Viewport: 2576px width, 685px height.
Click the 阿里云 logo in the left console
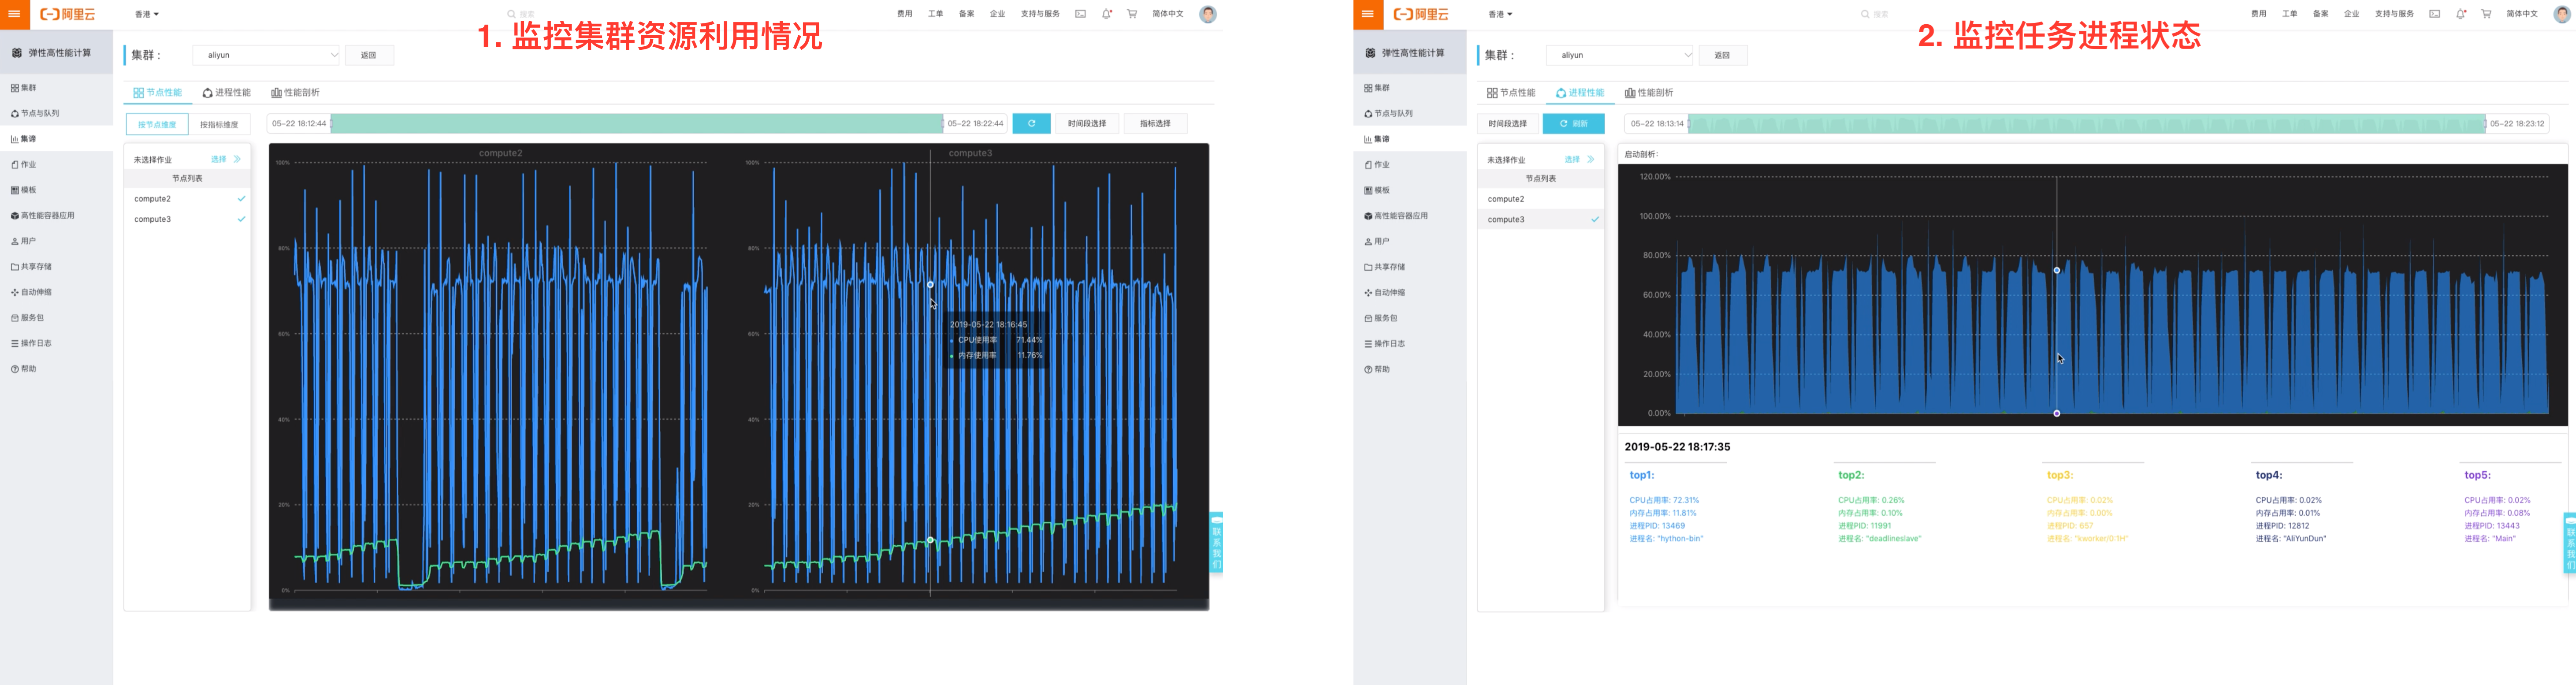tap(68, 14)
